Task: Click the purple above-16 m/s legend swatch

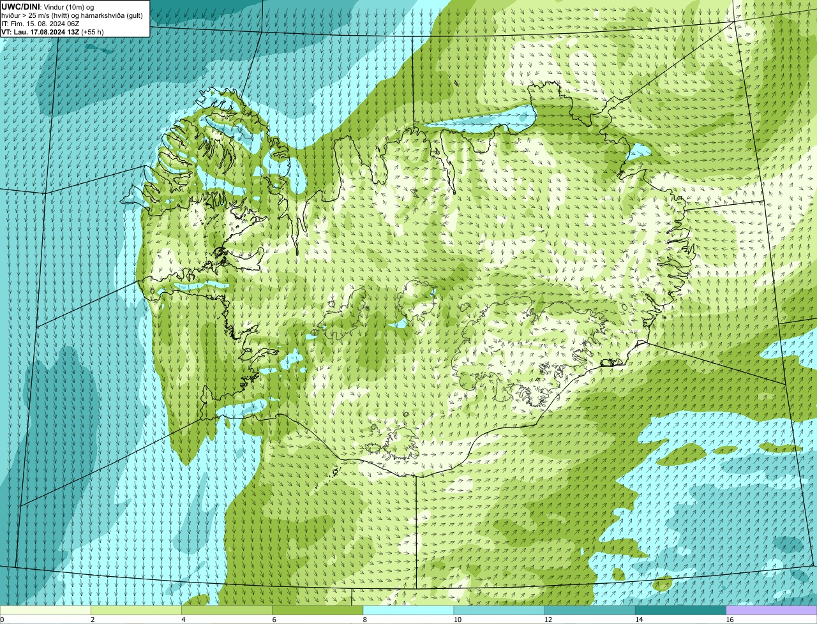Action: coord(772,610)
